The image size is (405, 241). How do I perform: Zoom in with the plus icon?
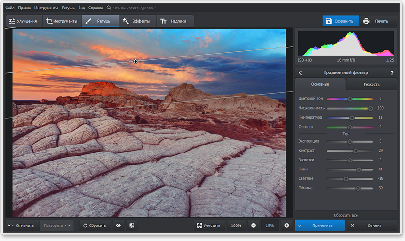(x=287, y=225)
